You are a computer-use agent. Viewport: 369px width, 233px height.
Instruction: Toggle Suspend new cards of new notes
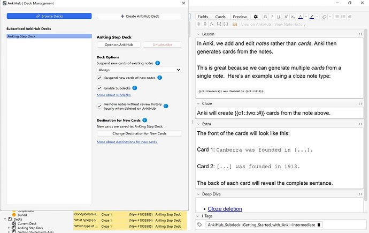(x=99, y=78)
